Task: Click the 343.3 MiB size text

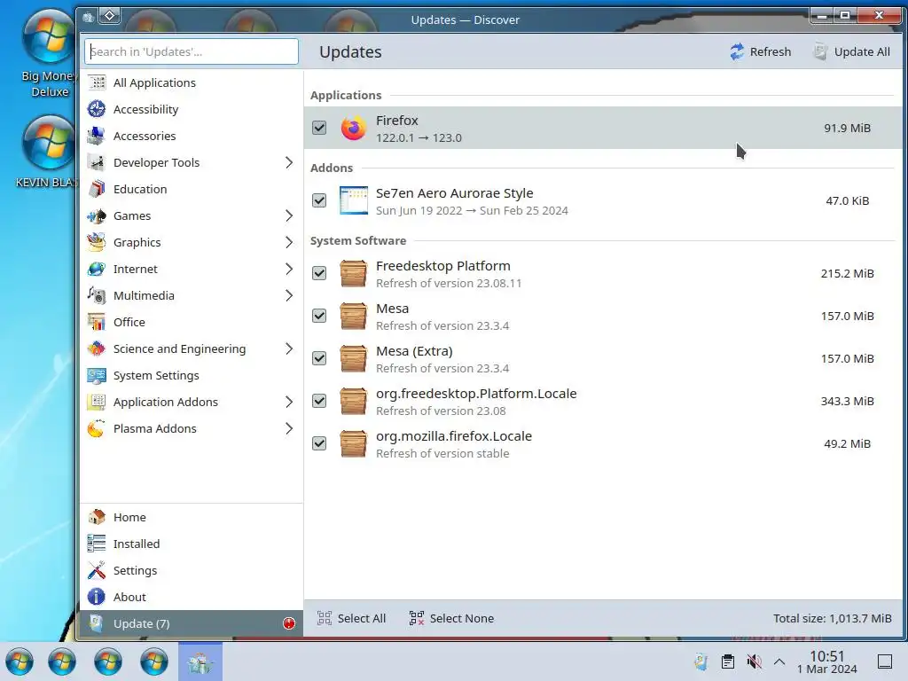Action: (x=847, y=401)
